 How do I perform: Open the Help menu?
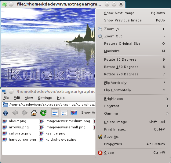point(61,98)
